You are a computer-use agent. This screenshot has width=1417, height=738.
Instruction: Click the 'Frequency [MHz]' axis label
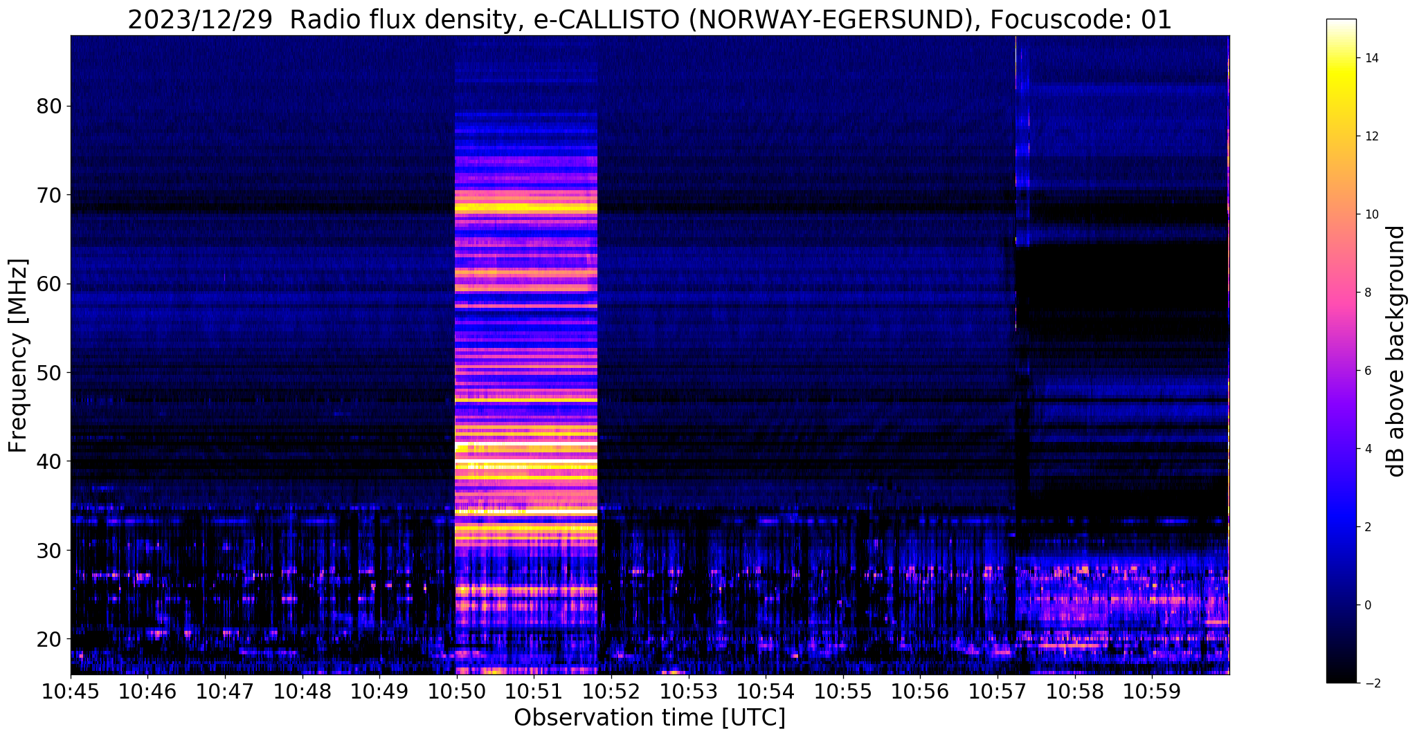(x=19, y=356)
